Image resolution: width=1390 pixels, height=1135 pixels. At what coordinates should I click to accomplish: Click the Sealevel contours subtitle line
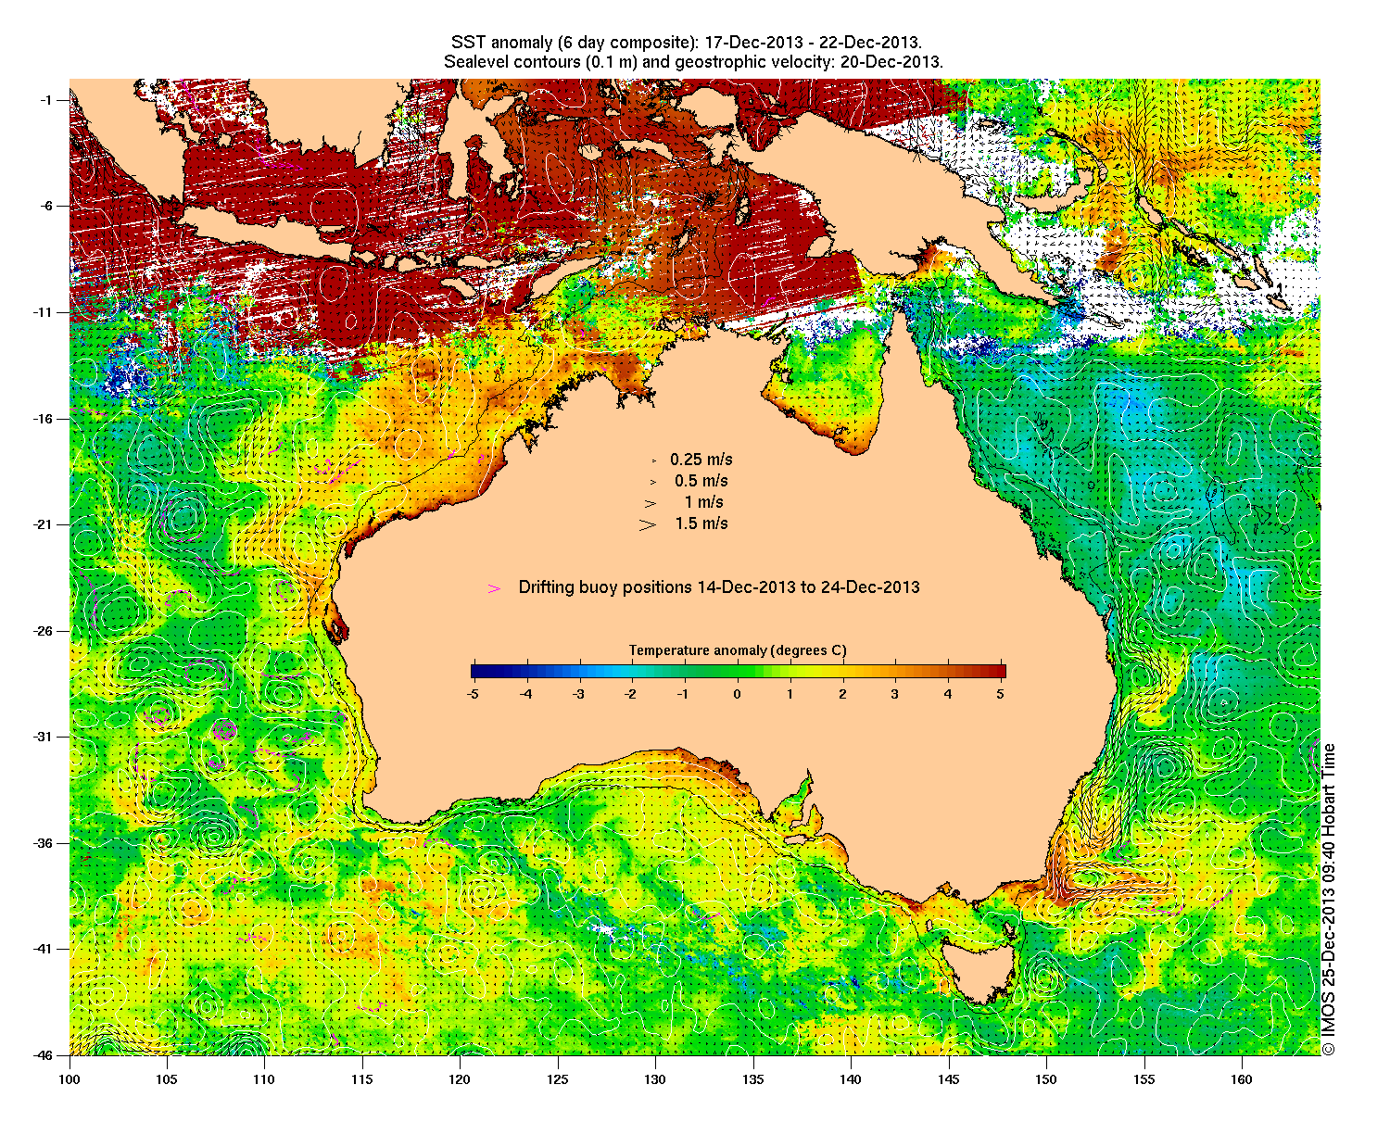pyautogui.click(x=693, y=62)
